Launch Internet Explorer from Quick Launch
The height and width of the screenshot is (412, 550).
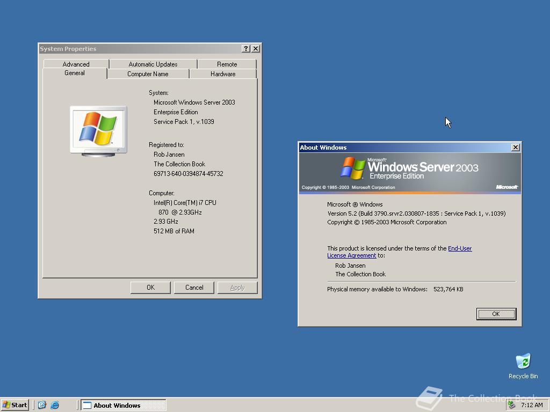(x=55, y=405)
